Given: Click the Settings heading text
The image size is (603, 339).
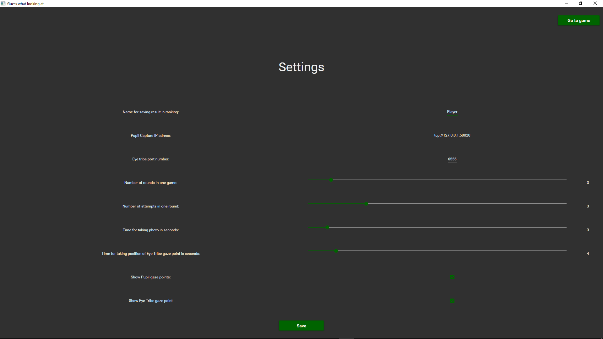Looking at the screenshot, I should [x=301, y=67].
